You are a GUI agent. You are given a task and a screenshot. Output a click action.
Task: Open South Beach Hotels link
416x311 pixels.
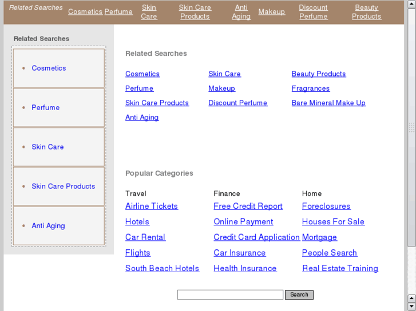pos(162,268)
